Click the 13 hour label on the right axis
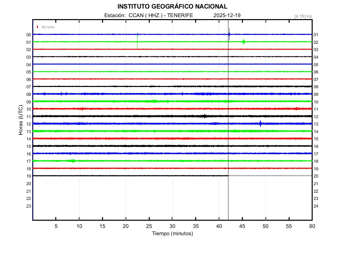The height and width of the screenshot is (253, 337). pyautogui.click(x=316, y=124)
